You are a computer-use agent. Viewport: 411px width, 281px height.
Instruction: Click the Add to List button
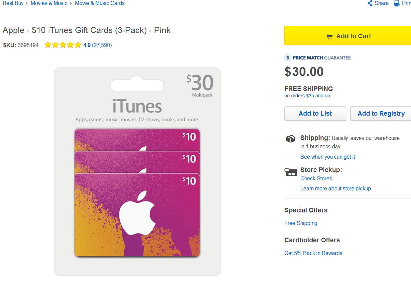315,113
